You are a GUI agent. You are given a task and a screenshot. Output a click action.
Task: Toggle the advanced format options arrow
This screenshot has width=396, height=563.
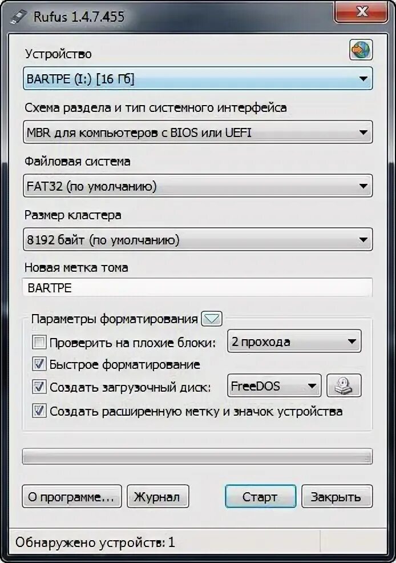(x=212, y=319)
